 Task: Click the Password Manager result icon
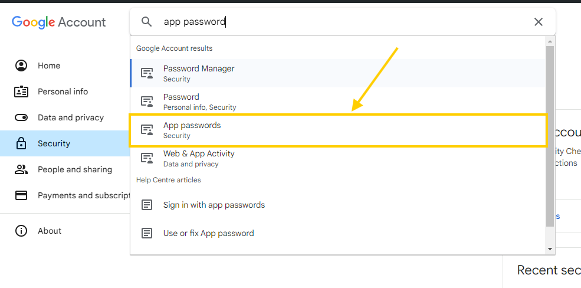click(147, 73)
